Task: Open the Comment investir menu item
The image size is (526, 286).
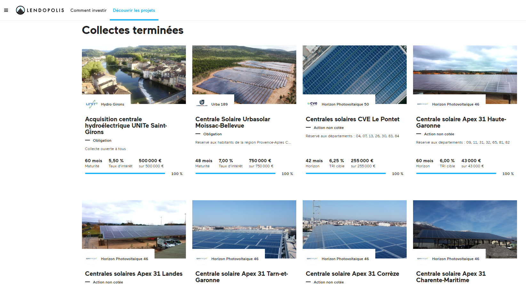Action: coord(88,10)
